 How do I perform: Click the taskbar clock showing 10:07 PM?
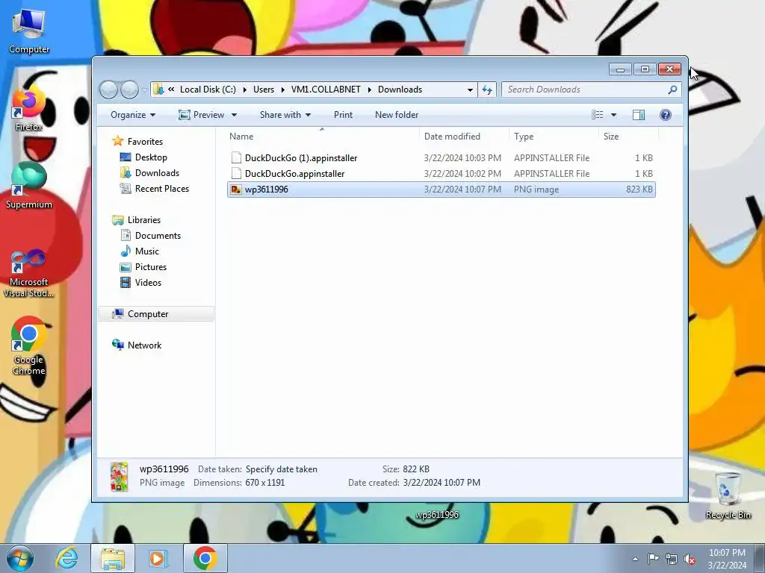(727, 558)
